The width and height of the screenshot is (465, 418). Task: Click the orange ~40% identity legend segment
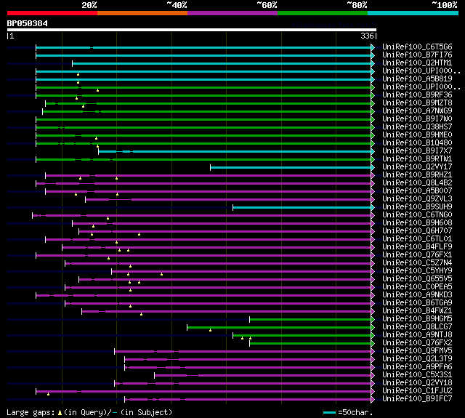[x=142, y=13]
